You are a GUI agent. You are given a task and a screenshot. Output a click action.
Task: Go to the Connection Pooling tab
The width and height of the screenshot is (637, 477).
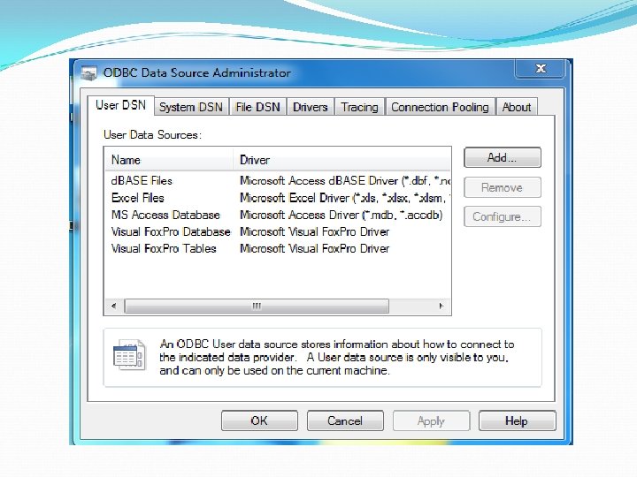[440, 107]
